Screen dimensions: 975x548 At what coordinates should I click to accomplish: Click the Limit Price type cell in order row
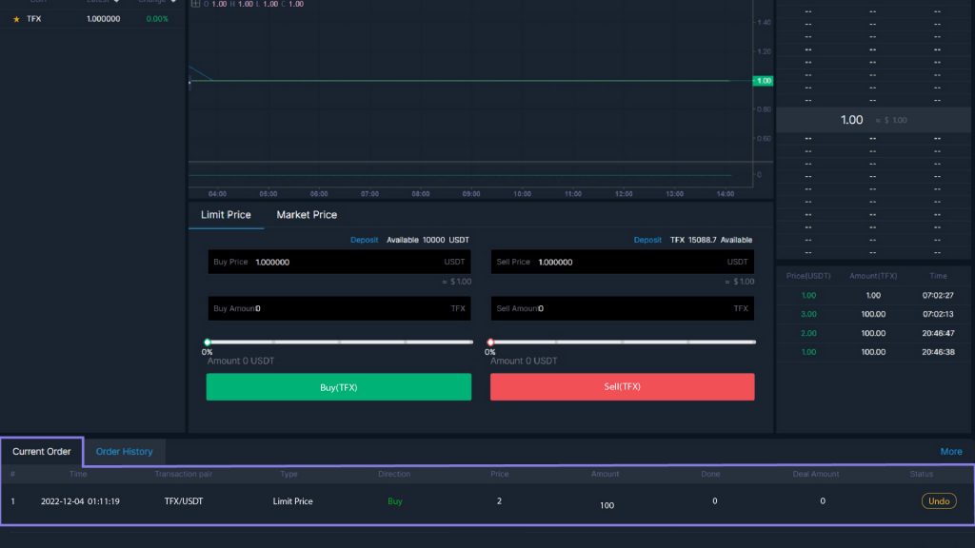[x=293, y=501]
